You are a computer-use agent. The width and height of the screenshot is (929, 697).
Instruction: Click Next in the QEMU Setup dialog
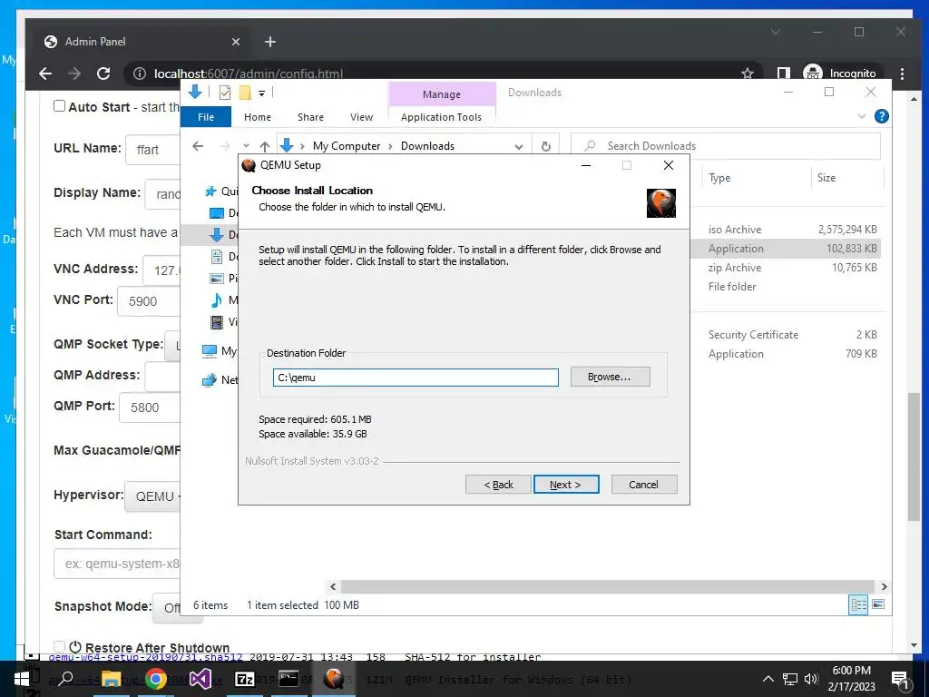tap(566, 485)
